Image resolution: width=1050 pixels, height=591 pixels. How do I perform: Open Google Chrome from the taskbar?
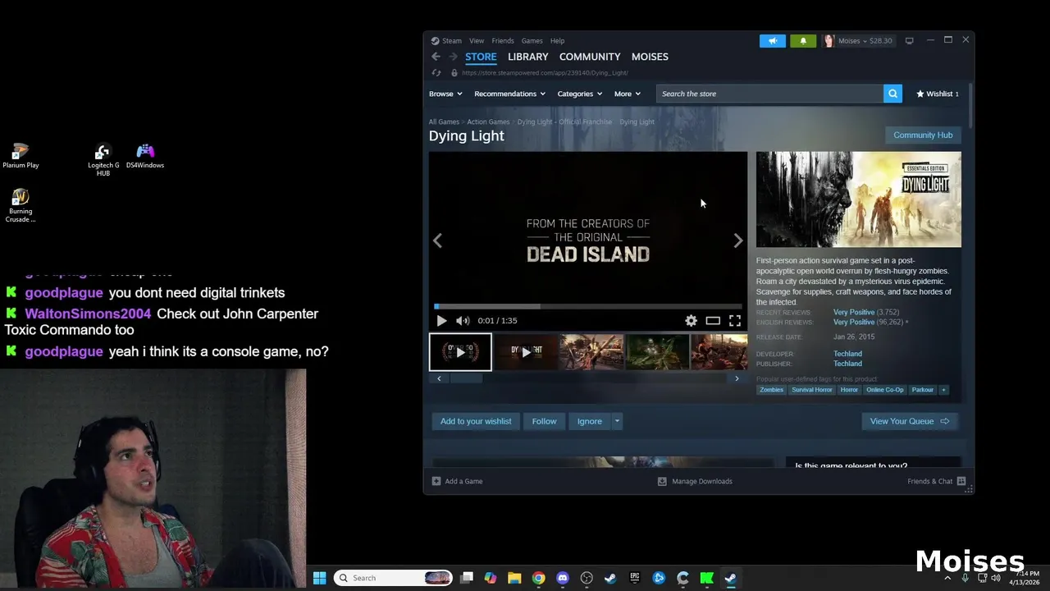pos(538,578)
